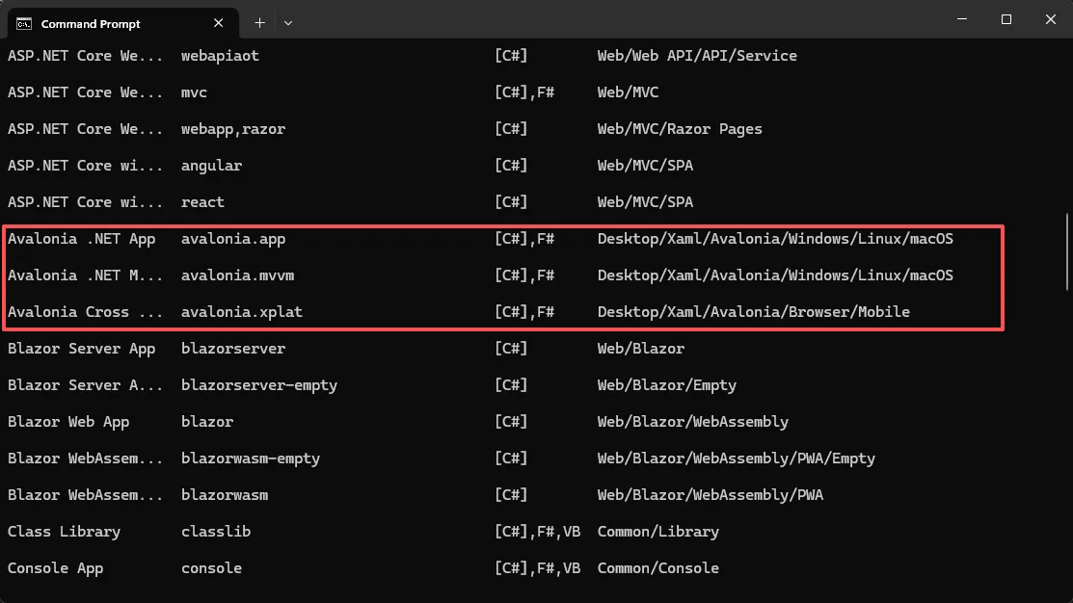Screen dimensions: 1073x603
Task: Click short name 'blazorwasm'
Action: coord(225,495)
